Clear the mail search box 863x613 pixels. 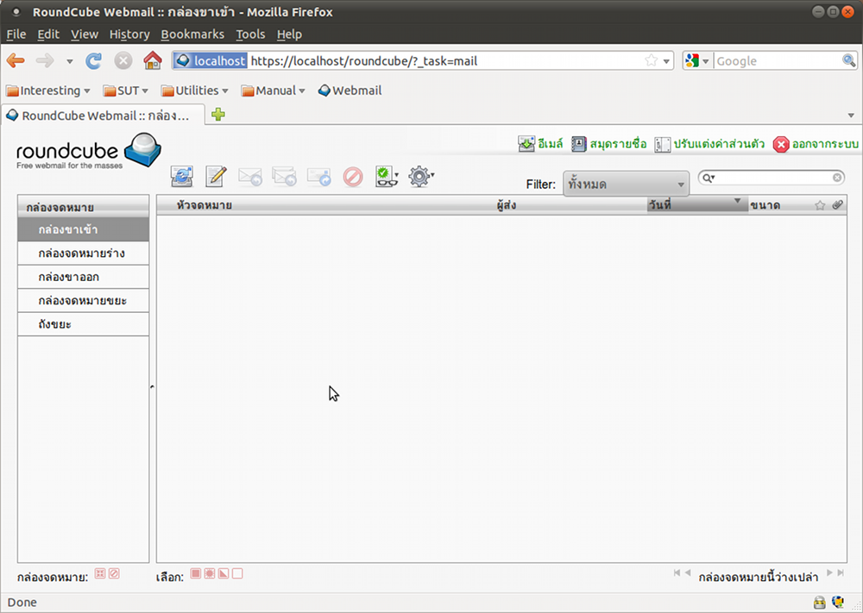point(837,178)
